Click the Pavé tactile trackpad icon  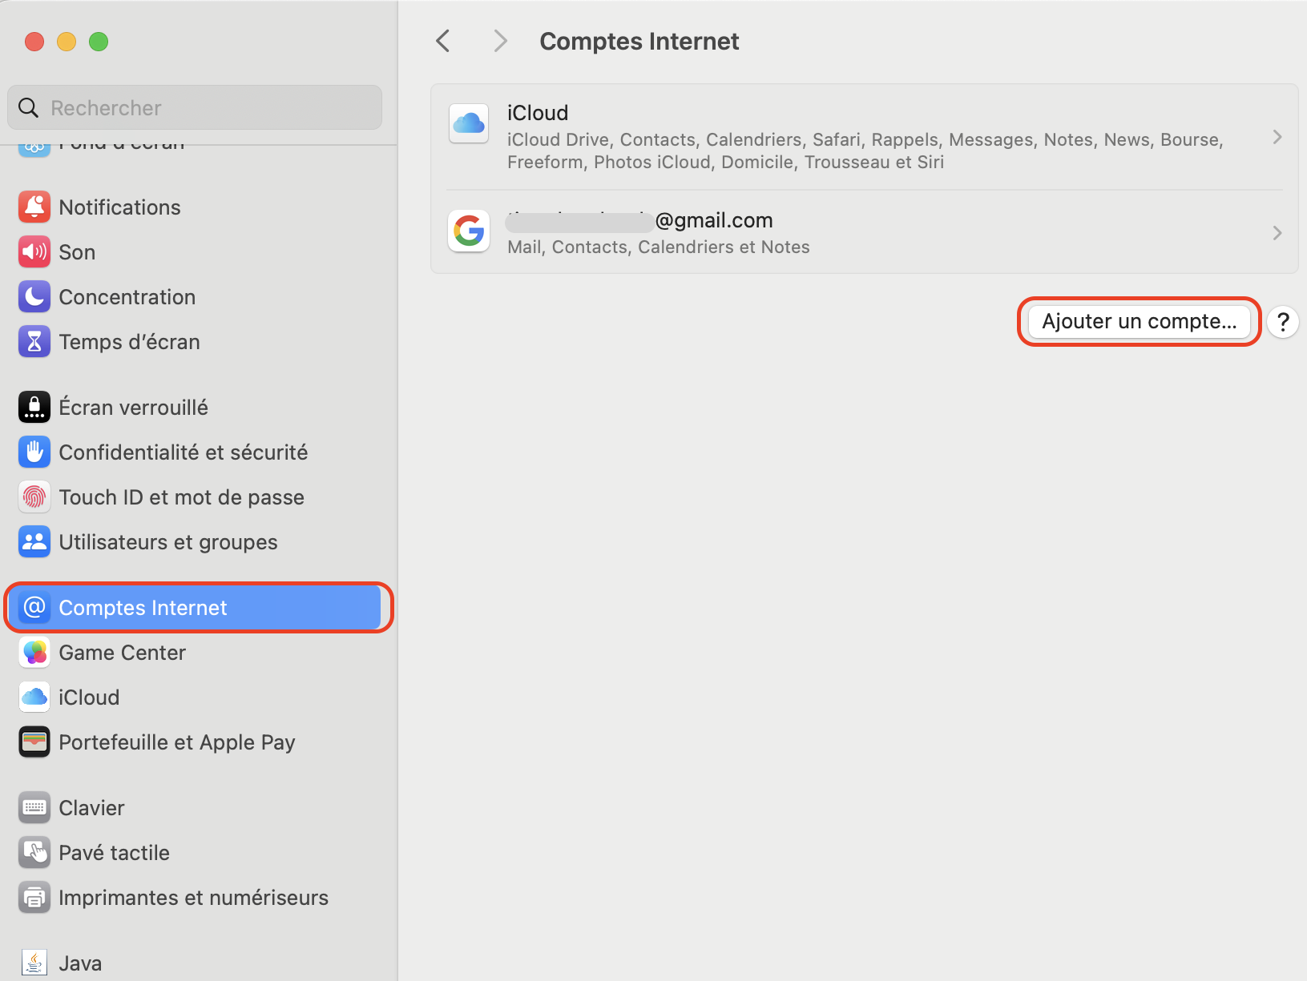click(x=34, y=853)
